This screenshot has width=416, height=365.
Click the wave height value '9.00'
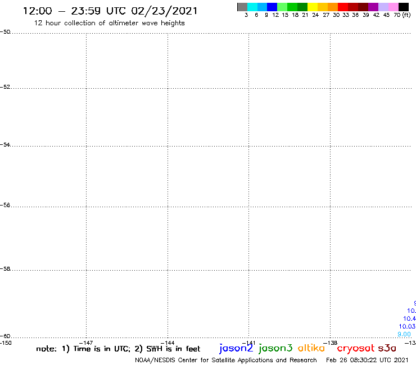point(404,334)
